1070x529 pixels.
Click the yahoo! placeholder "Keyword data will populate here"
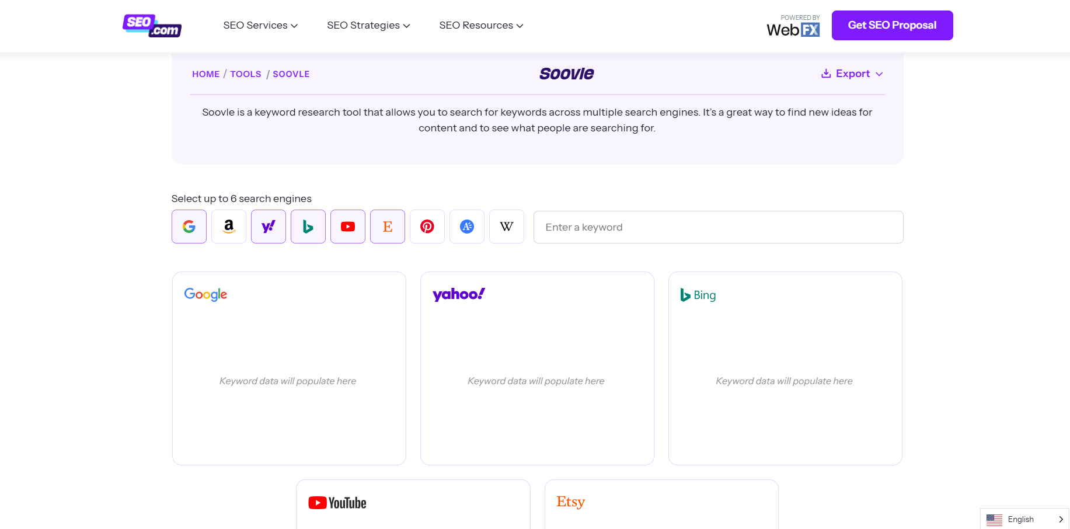click(x=536, y=381)
